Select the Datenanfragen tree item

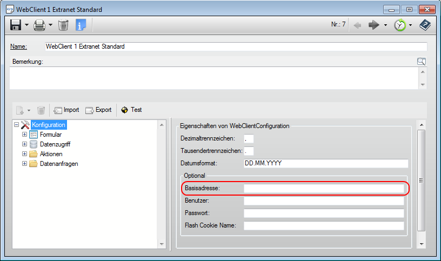[59, 164]
